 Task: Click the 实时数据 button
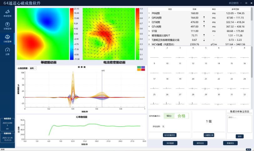coord(170,143)
